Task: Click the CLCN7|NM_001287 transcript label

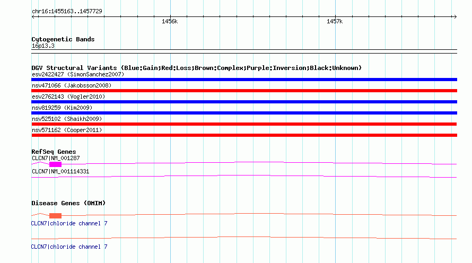Action: pos(56,159)
